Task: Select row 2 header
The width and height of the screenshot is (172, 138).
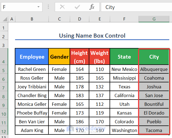Action: coord(4,35)
